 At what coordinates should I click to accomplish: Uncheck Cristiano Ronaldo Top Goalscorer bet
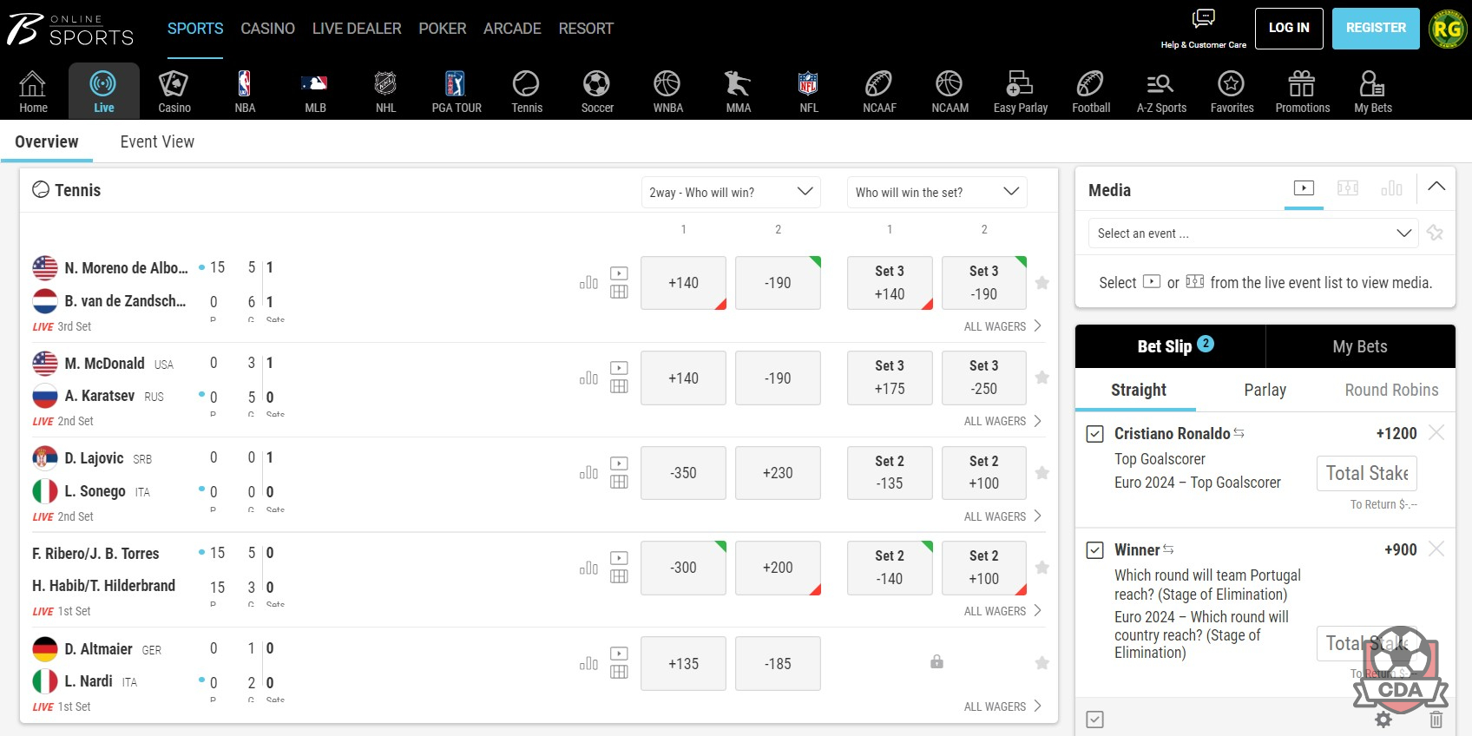1095,434
